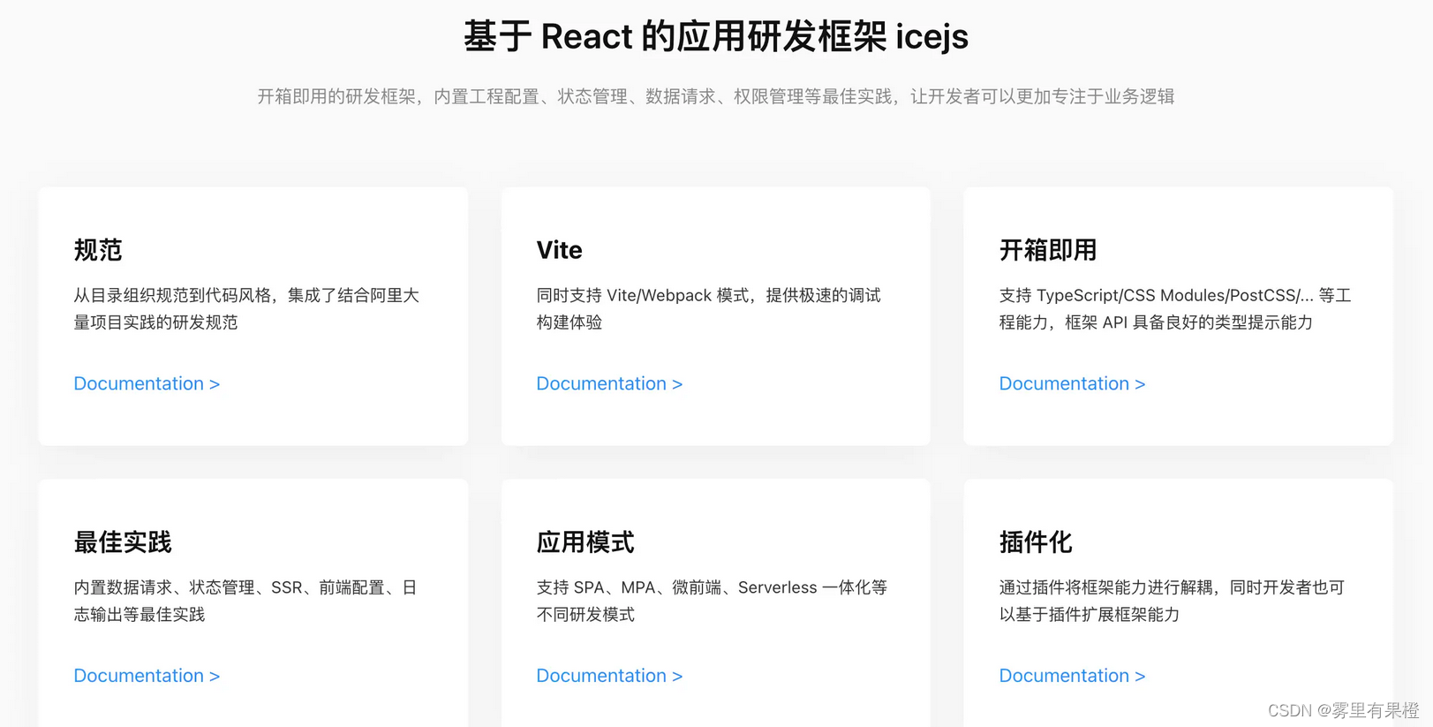Click description 支持 SPA、MPA、微前端

pyautogui.click(x=712, y=601)
